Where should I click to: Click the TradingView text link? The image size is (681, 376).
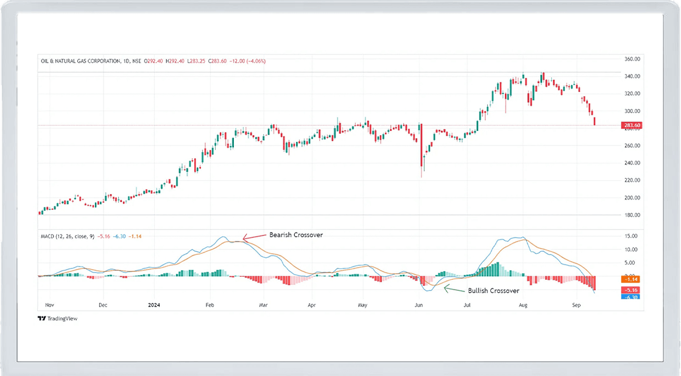click(63, 318)
